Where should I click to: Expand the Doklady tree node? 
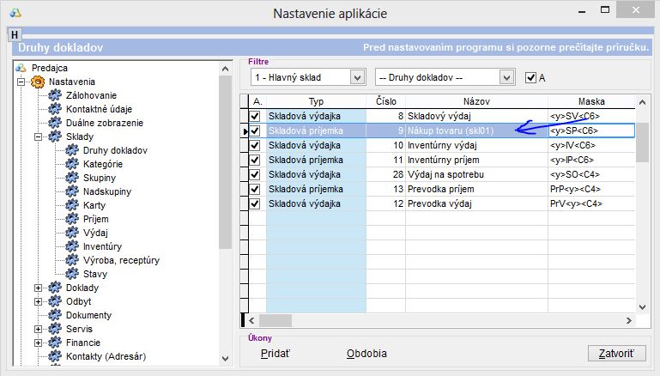pyautogui.click(x=38, y=288)
